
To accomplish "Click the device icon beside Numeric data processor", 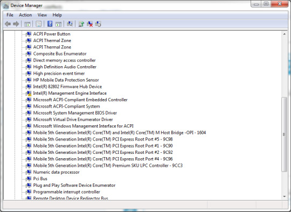I will pos(29,172).
